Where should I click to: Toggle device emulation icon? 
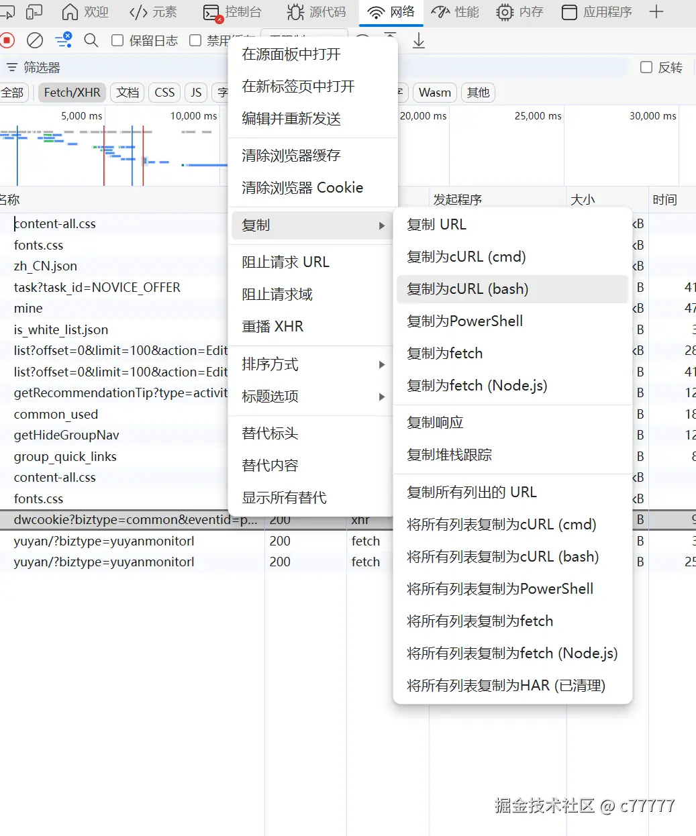pos(34,12)
